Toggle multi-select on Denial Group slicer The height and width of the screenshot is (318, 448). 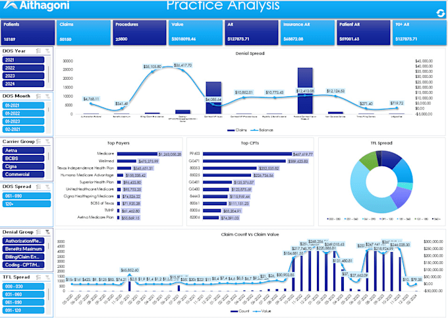(39, 232)
